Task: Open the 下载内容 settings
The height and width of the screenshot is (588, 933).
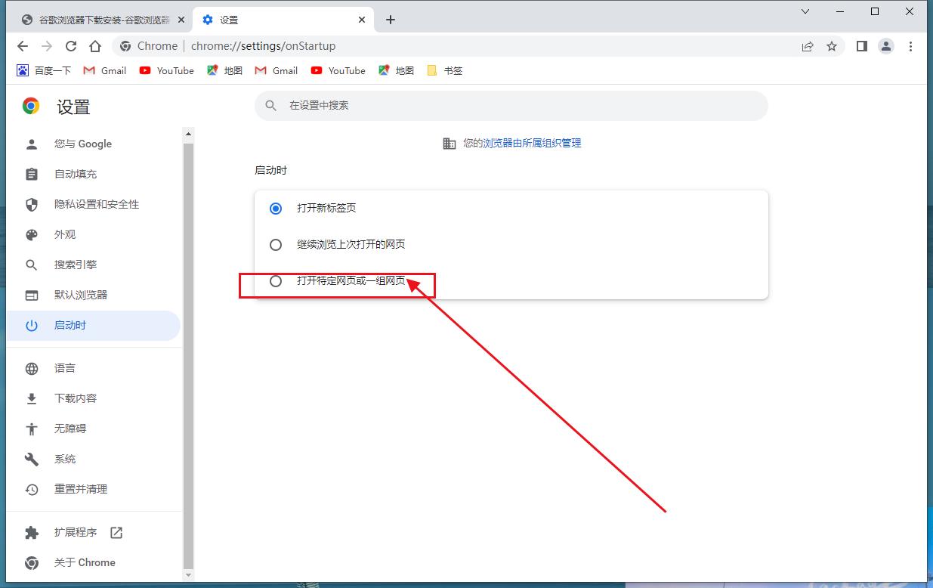Action: coord(77,398)
